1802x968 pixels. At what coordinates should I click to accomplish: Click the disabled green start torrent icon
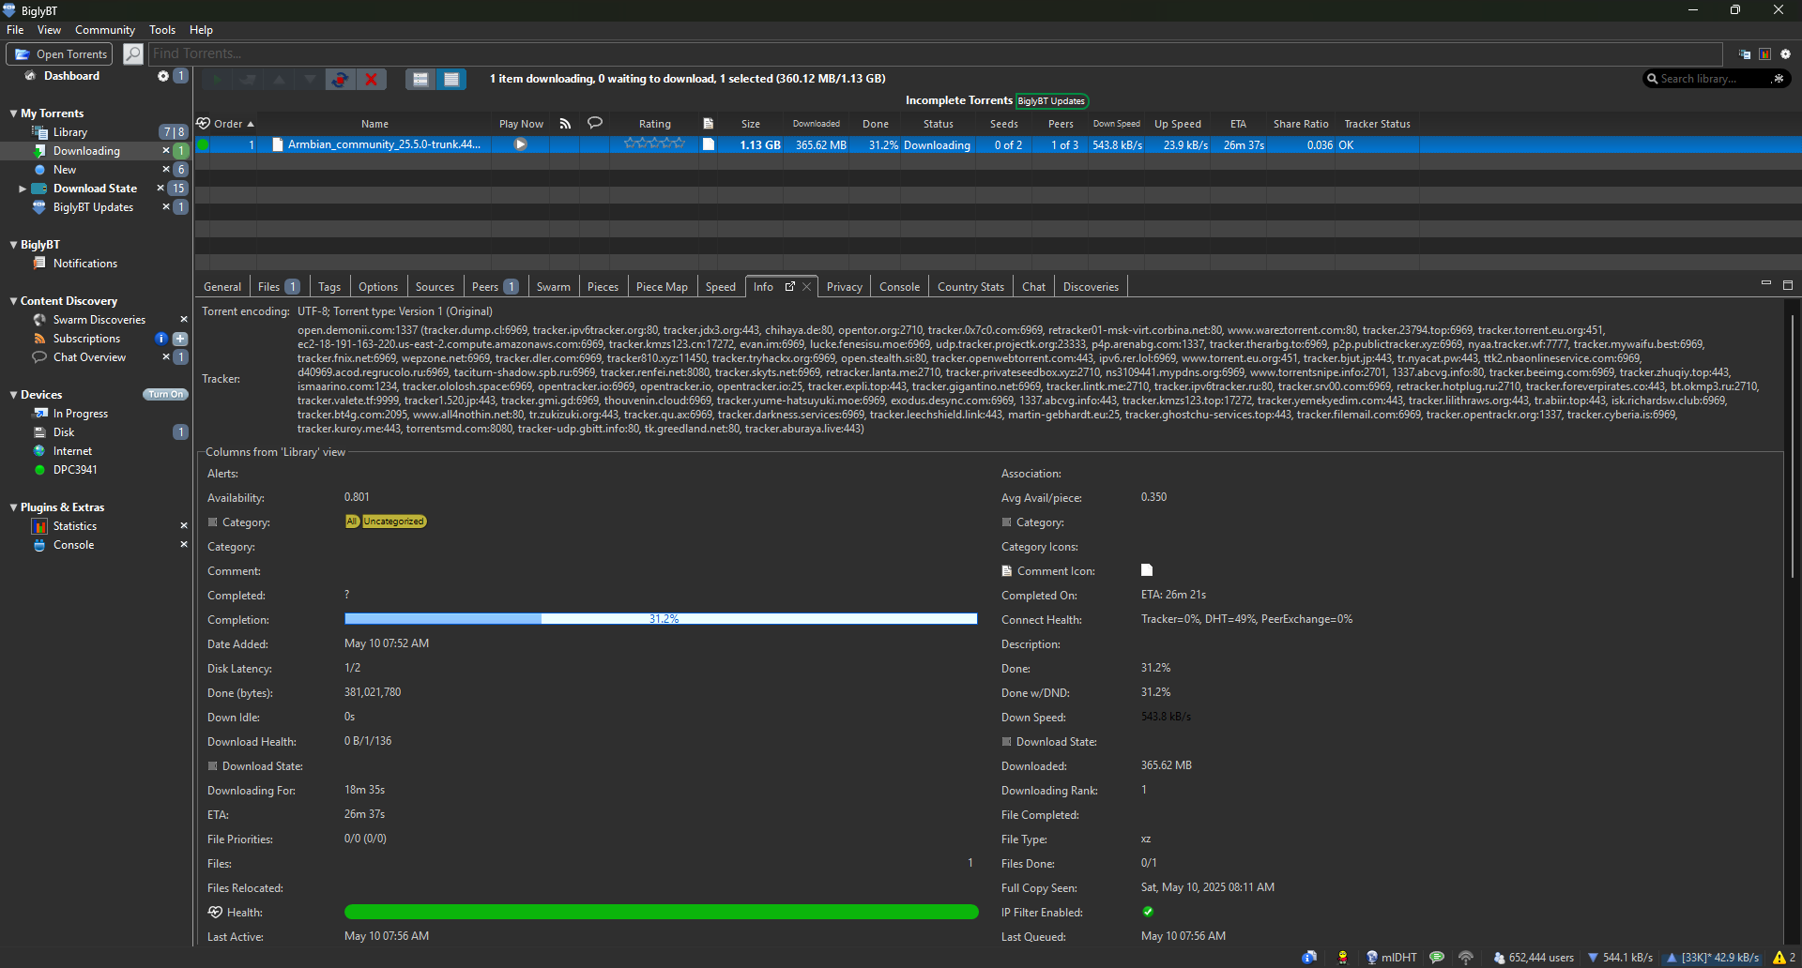(x=217, y=79)
